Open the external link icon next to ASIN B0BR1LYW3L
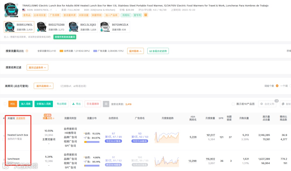This screenshot has width=291, height=171. pos(51,10)
